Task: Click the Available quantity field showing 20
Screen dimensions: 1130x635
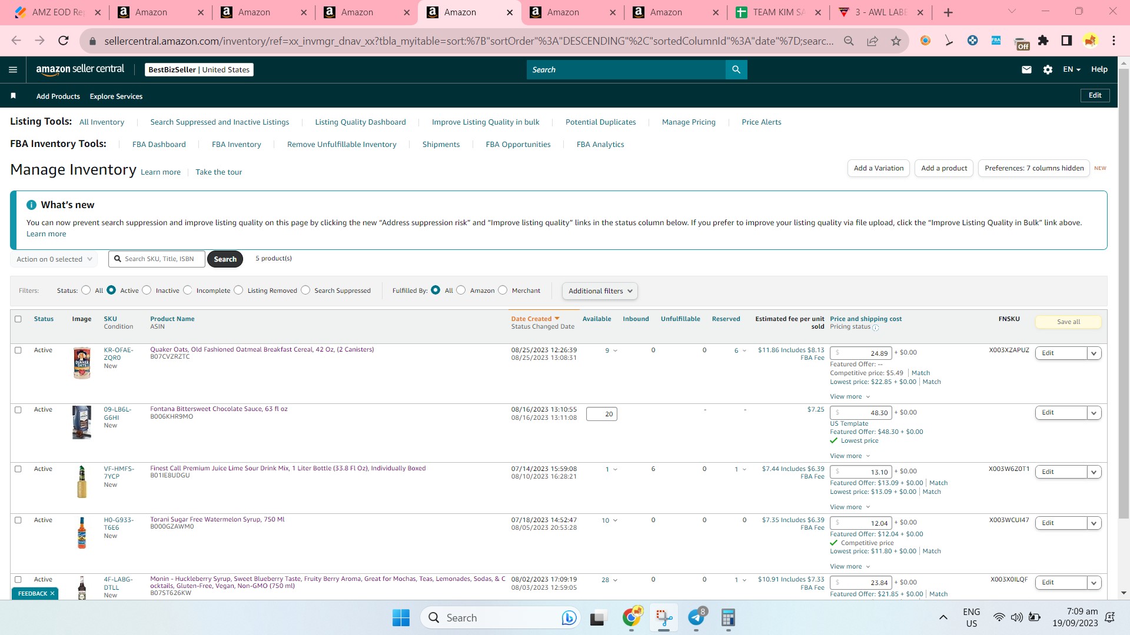Action: click(601, 414)
